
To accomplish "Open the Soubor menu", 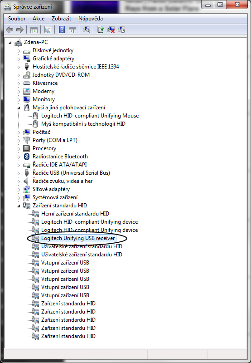I will pyautogui.click(x=17, y=19).
